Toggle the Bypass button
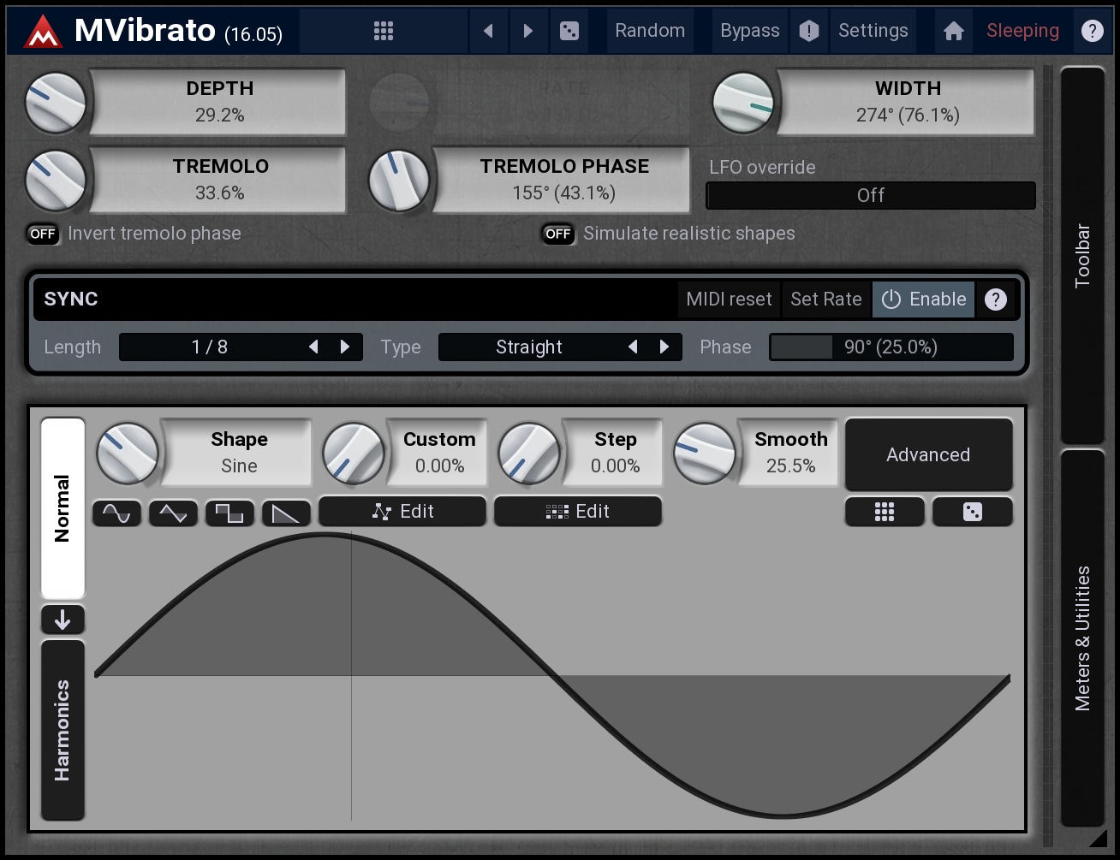The height and width of the screenshot is (860, 1120). pos(749,31)
